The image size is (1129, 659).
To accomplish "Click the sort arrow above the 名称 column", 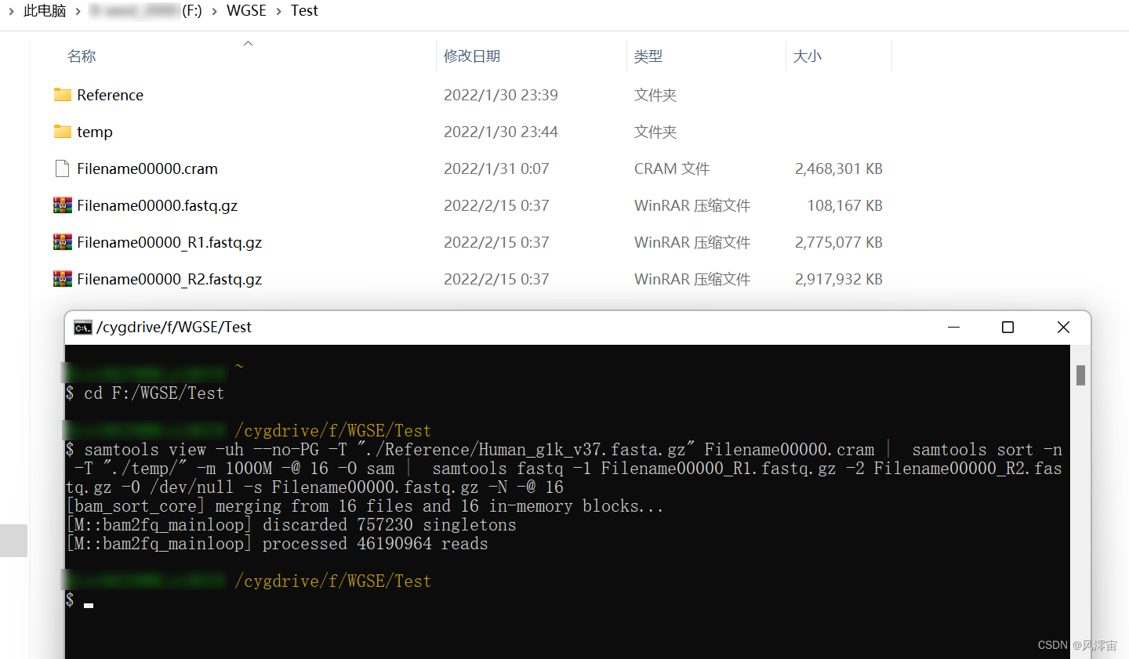I will coord(248,43).
